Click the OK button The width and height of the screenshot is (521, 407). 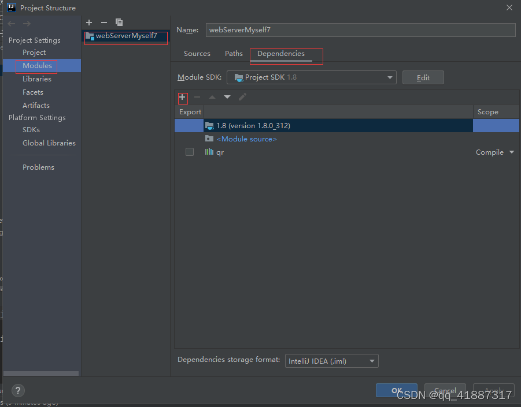397,390
